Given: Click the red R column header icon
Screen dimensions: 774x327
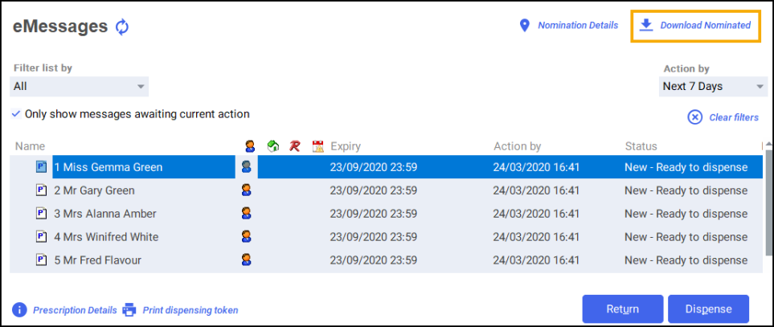Looking at the screenshot, I should [x=295, y=146].
